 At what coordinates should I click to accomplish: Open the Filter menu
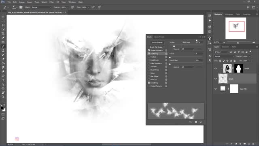[x=51, y=2]
